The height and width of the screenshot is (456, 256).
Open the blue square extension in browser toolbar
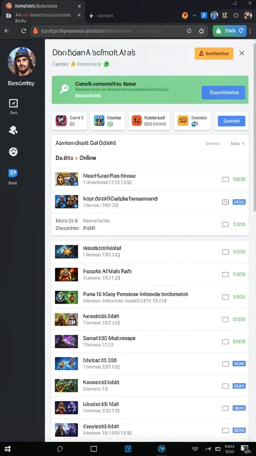[x=204, y=16]
